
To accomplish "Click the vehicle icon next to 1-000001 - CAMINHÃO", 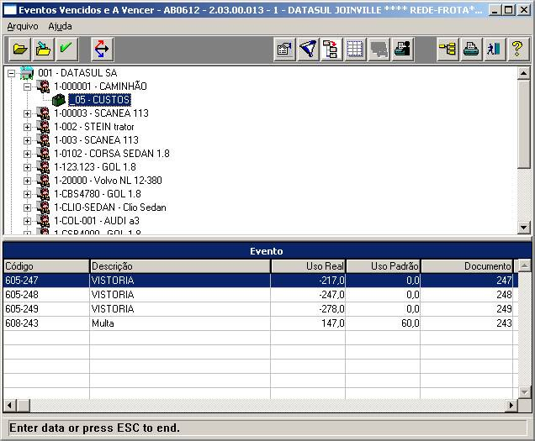I will (43, 87).
